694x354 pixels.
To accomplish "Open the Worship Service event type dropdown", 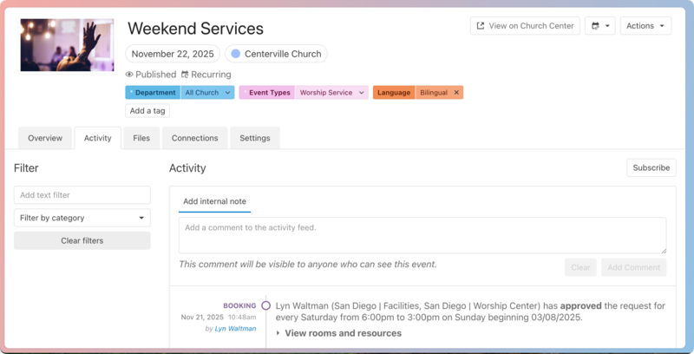I will [x=331, y=93].
